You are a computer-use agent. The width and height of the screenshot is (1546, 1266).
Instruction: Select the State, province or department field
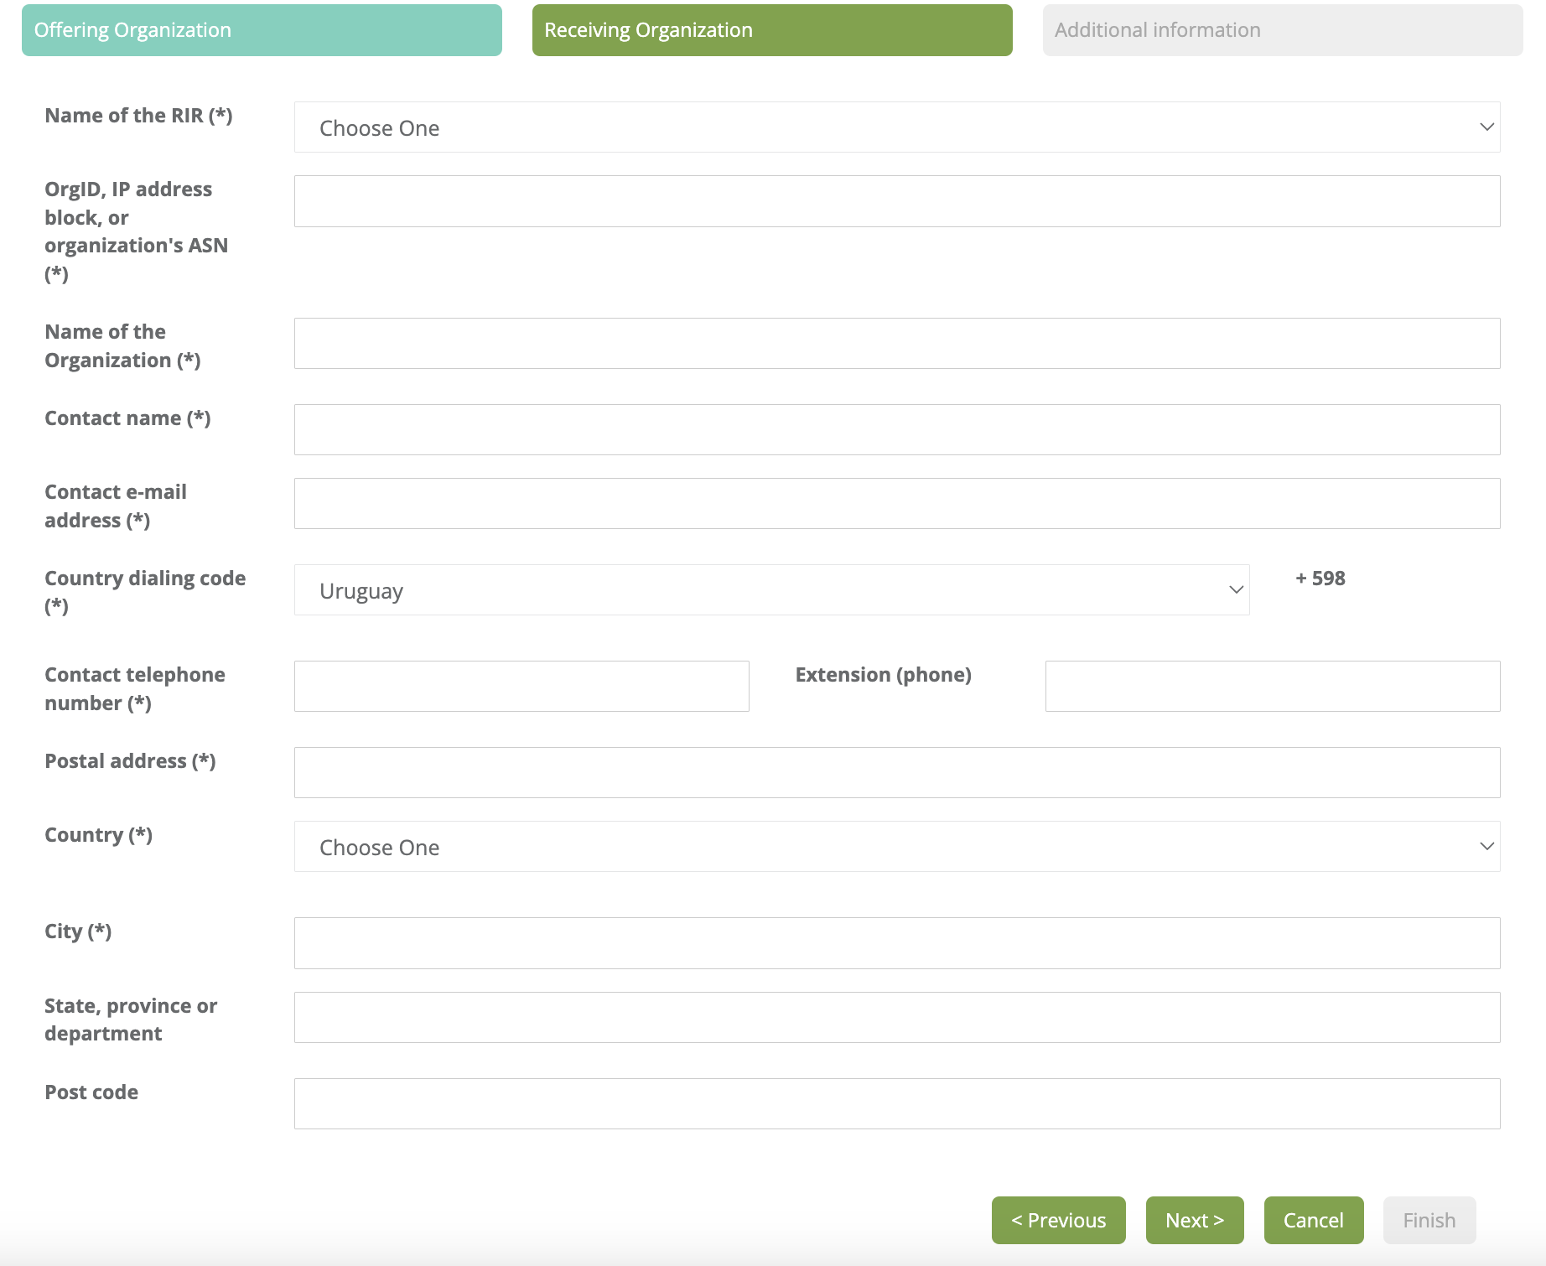click(x=896, y=1018)
